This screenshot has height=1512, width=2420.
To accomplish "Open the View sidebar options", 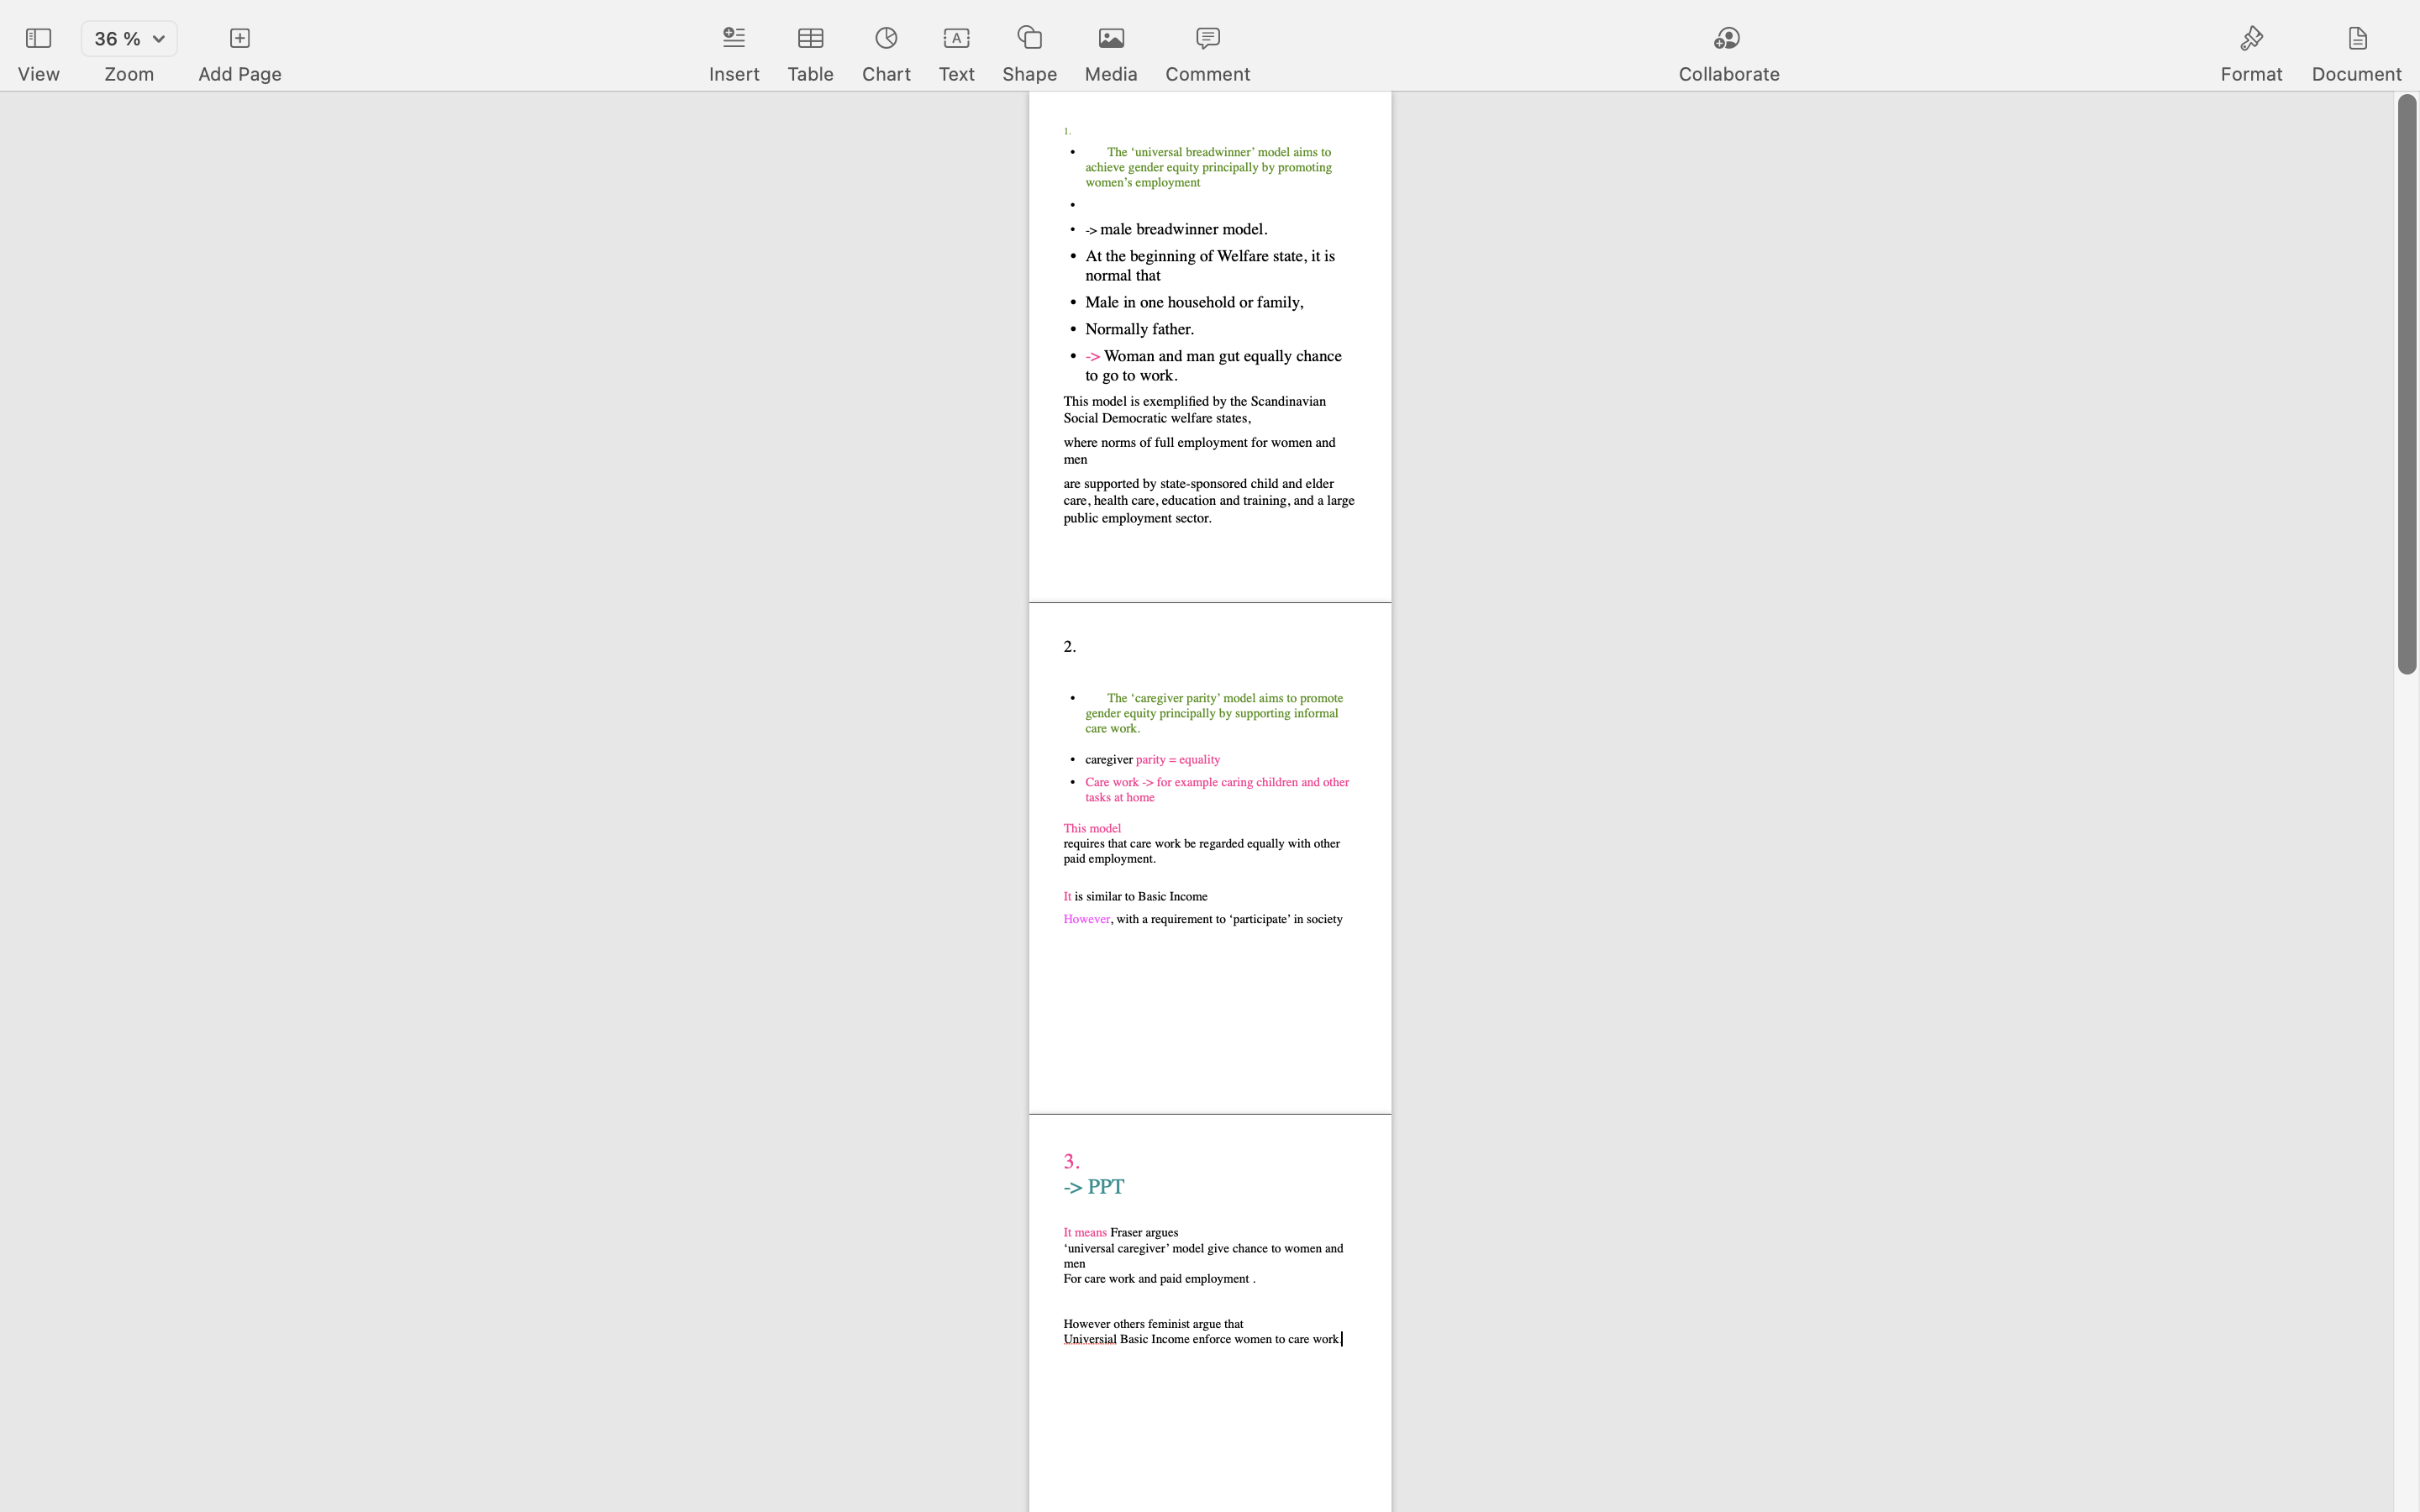I will (38, 39).
